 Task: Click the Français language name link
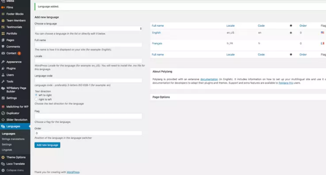157,43
